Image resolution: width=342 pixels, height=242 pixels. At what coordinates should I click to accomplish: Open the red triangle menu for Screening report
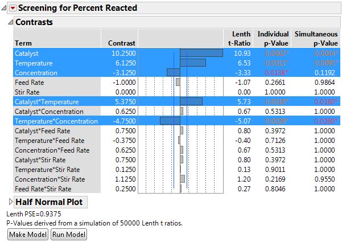point(13,8)
